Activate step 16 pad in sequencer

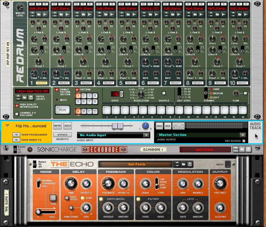243,110
